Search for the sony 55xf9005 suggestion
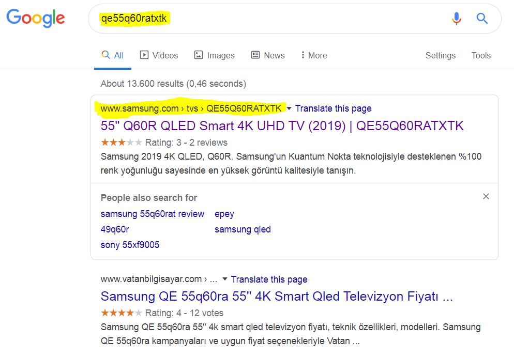 coord(130,245)
